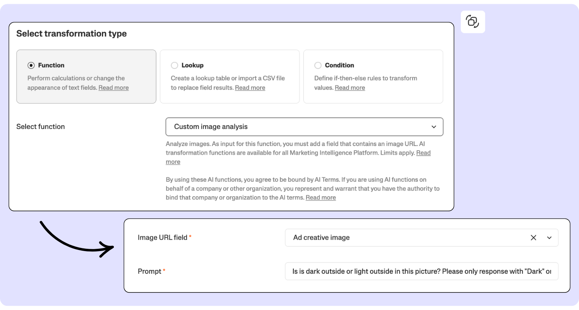The image size is (579, 310).
Task: Open Read more link in Condition card
Action: 350,88
